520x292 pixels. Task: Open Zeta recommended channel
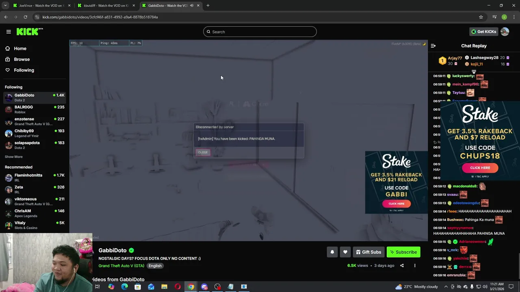35,189
